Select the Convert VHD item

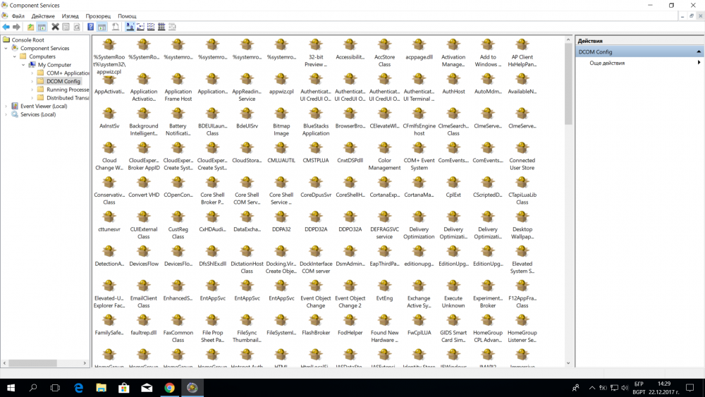[144, 187]
